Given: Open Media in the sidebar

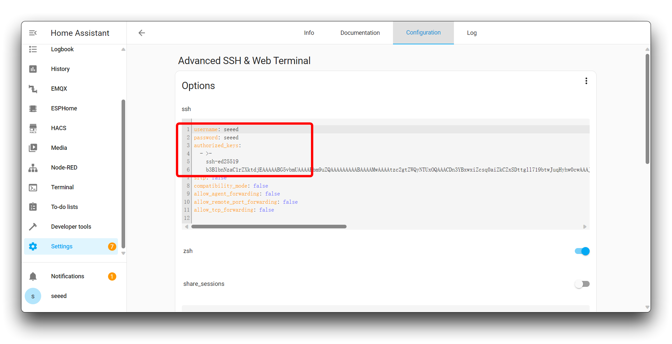Looking at the screenshot, I should point(71,148).
